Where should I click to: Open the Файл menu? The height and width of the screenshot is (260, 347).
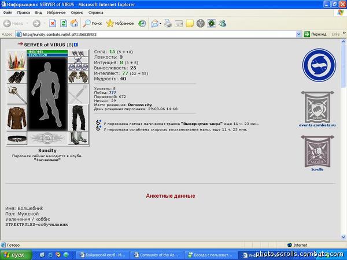click(8, 13)
